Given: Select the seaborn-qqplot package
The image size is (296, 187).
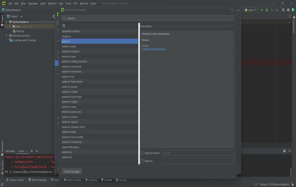Looking at the screenshot, I should click(x=99, y=122).
